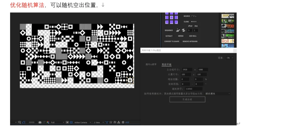Select the center anchor point square
The width and height of the screenshot is (292, 132).
pyautogui.click(x=171, y=17)
